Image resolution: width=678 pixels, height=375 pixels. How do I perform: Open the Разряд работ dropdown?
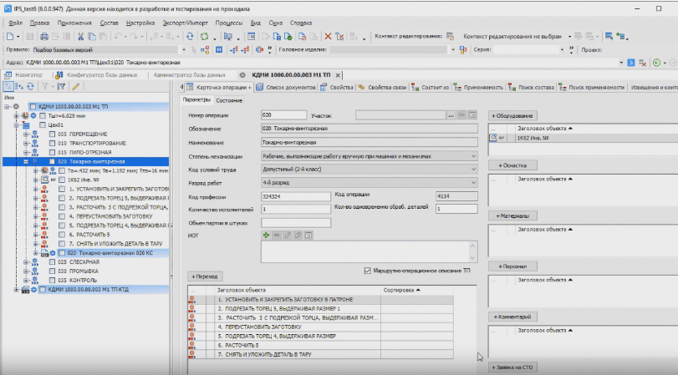point(473,182)
